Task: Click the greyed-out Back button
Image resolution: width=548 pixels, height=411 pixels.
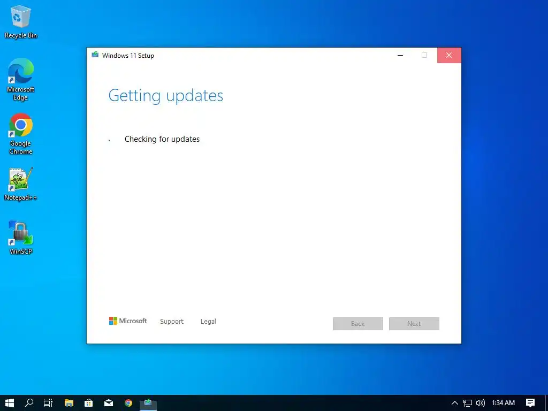Action: pyautogui.click(x=358, y=324)
